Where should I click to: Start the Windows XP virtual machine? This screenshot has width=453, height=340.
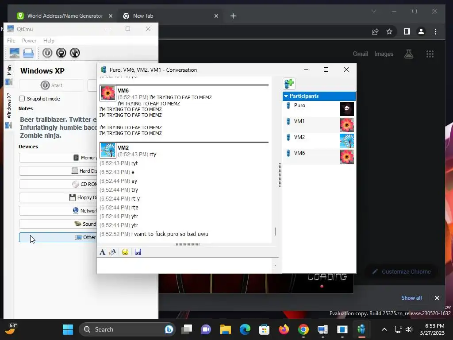click(x=51, y=85)
